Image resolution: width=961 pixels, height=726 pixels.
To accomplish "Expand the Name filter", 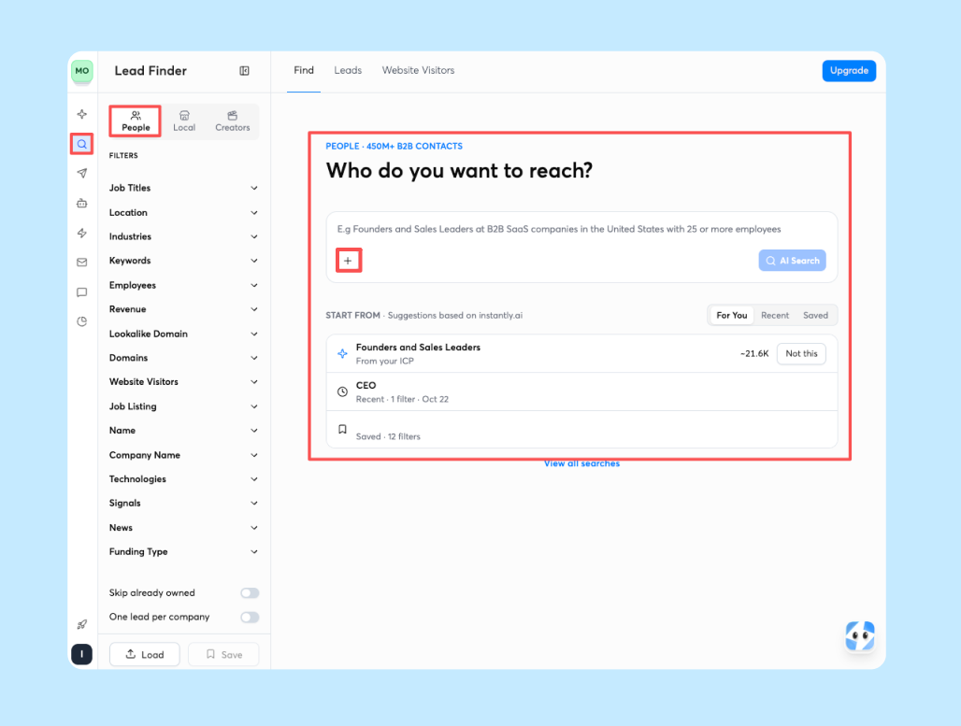I will [184, 431].
